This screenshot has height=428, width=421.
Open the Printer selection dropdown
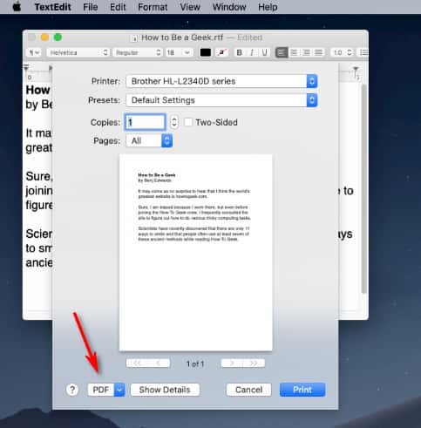coord(221,81)
